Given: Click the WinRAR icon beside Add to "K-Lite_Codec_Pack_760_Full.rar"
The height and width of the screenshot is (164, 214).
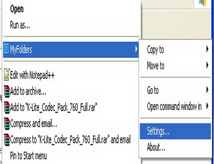Looking at the screenshot, I should coord(7,108).
